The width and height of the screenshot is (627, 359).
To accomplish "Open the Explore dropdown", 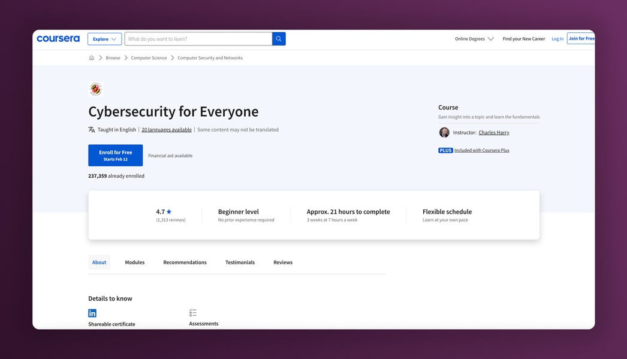I will 104,38.
